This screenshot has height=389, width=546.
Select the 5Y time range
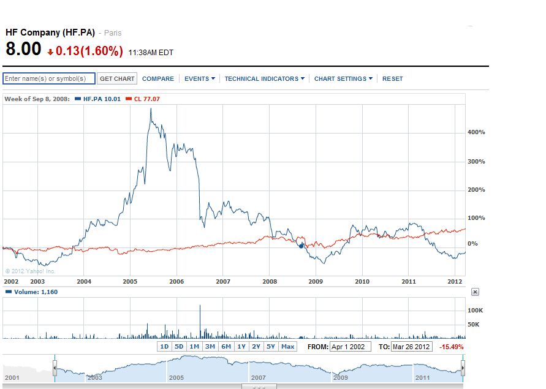tap(271, 347)
